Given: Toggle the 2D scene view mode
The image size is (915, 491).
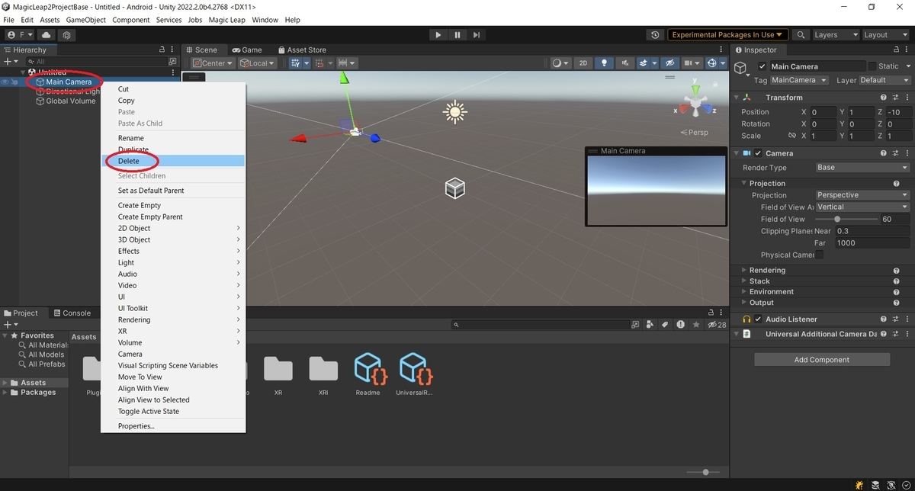Looking at the screenshot, I should click(583, 63).
